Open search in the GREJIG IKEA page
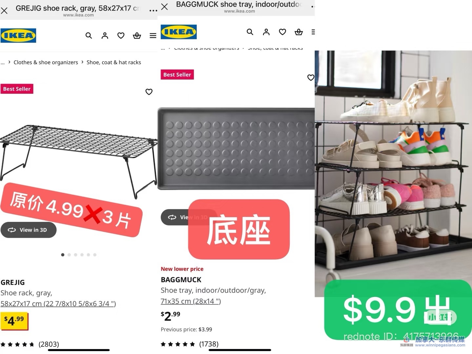The width and height of the screenshot is (472, 354). [x=88, y=35]
